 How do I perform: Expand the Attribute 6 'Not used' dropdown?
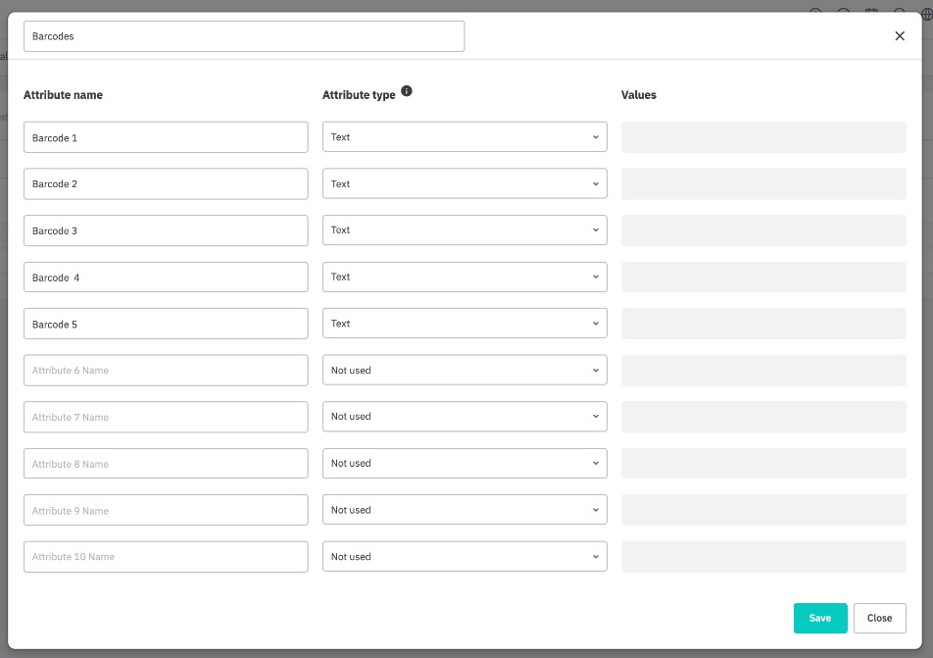click(465, 371)
